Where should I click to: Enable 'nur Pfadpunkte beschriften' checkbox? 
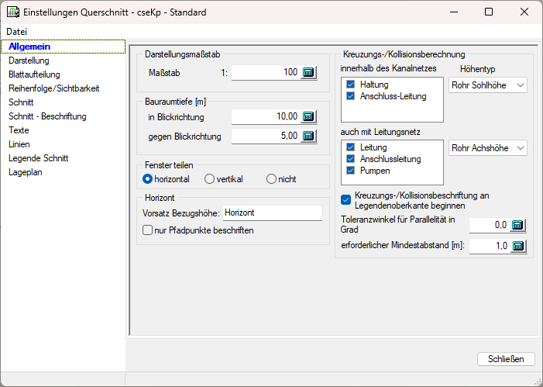tap(147, 230)
